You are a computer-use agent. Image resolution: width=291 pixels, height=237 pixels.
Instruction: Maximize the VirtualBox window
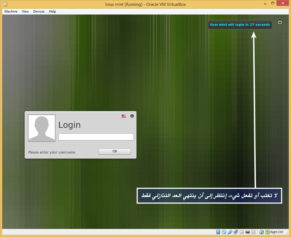273,3
